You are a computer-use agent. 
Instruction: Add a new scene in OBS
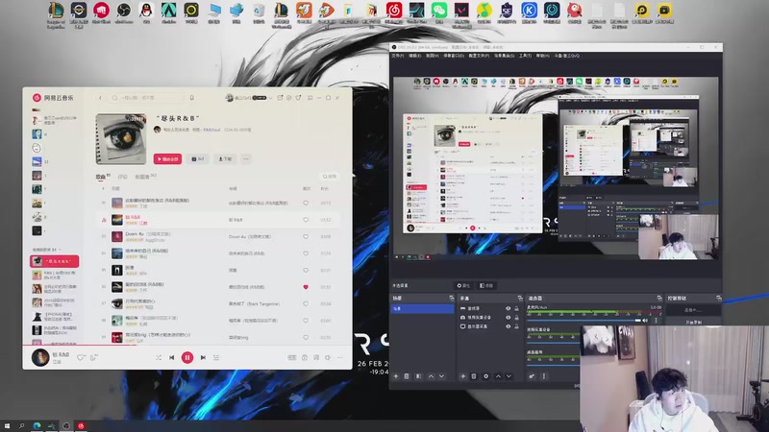point(396,376)
